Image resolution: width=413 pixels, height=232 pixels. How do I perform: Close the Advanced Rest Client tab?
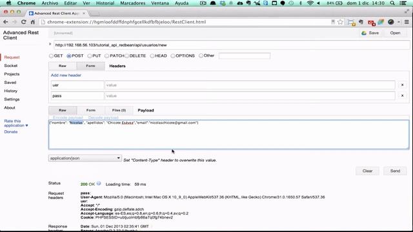(84, 13)
